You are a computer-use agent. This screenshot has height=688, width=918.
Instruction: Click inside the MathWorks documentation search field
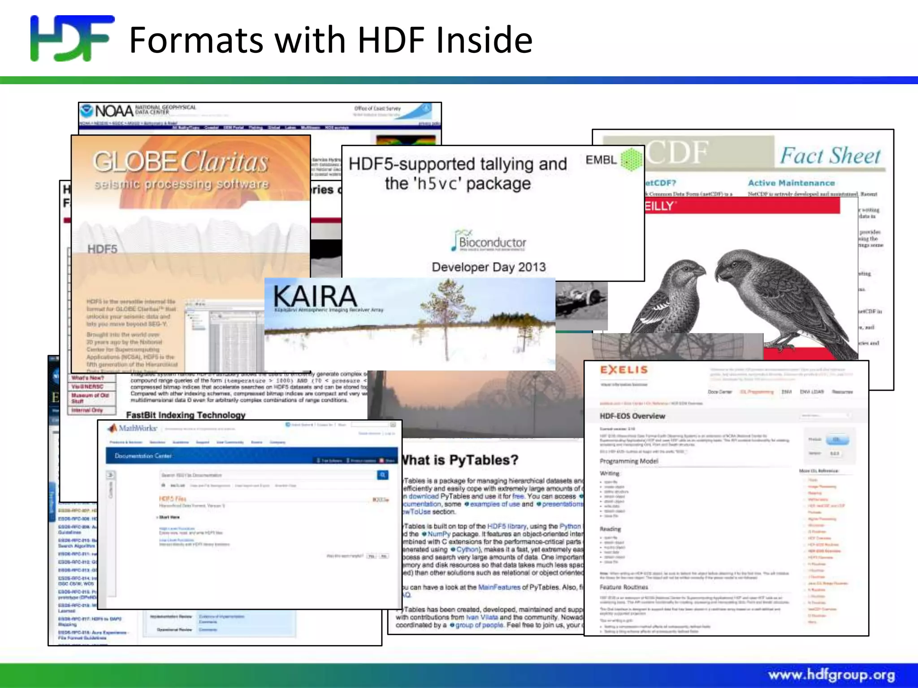coord(268,475)
